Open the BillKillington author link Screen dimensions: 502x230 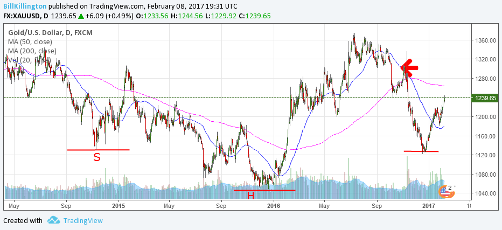click(25, 6)
